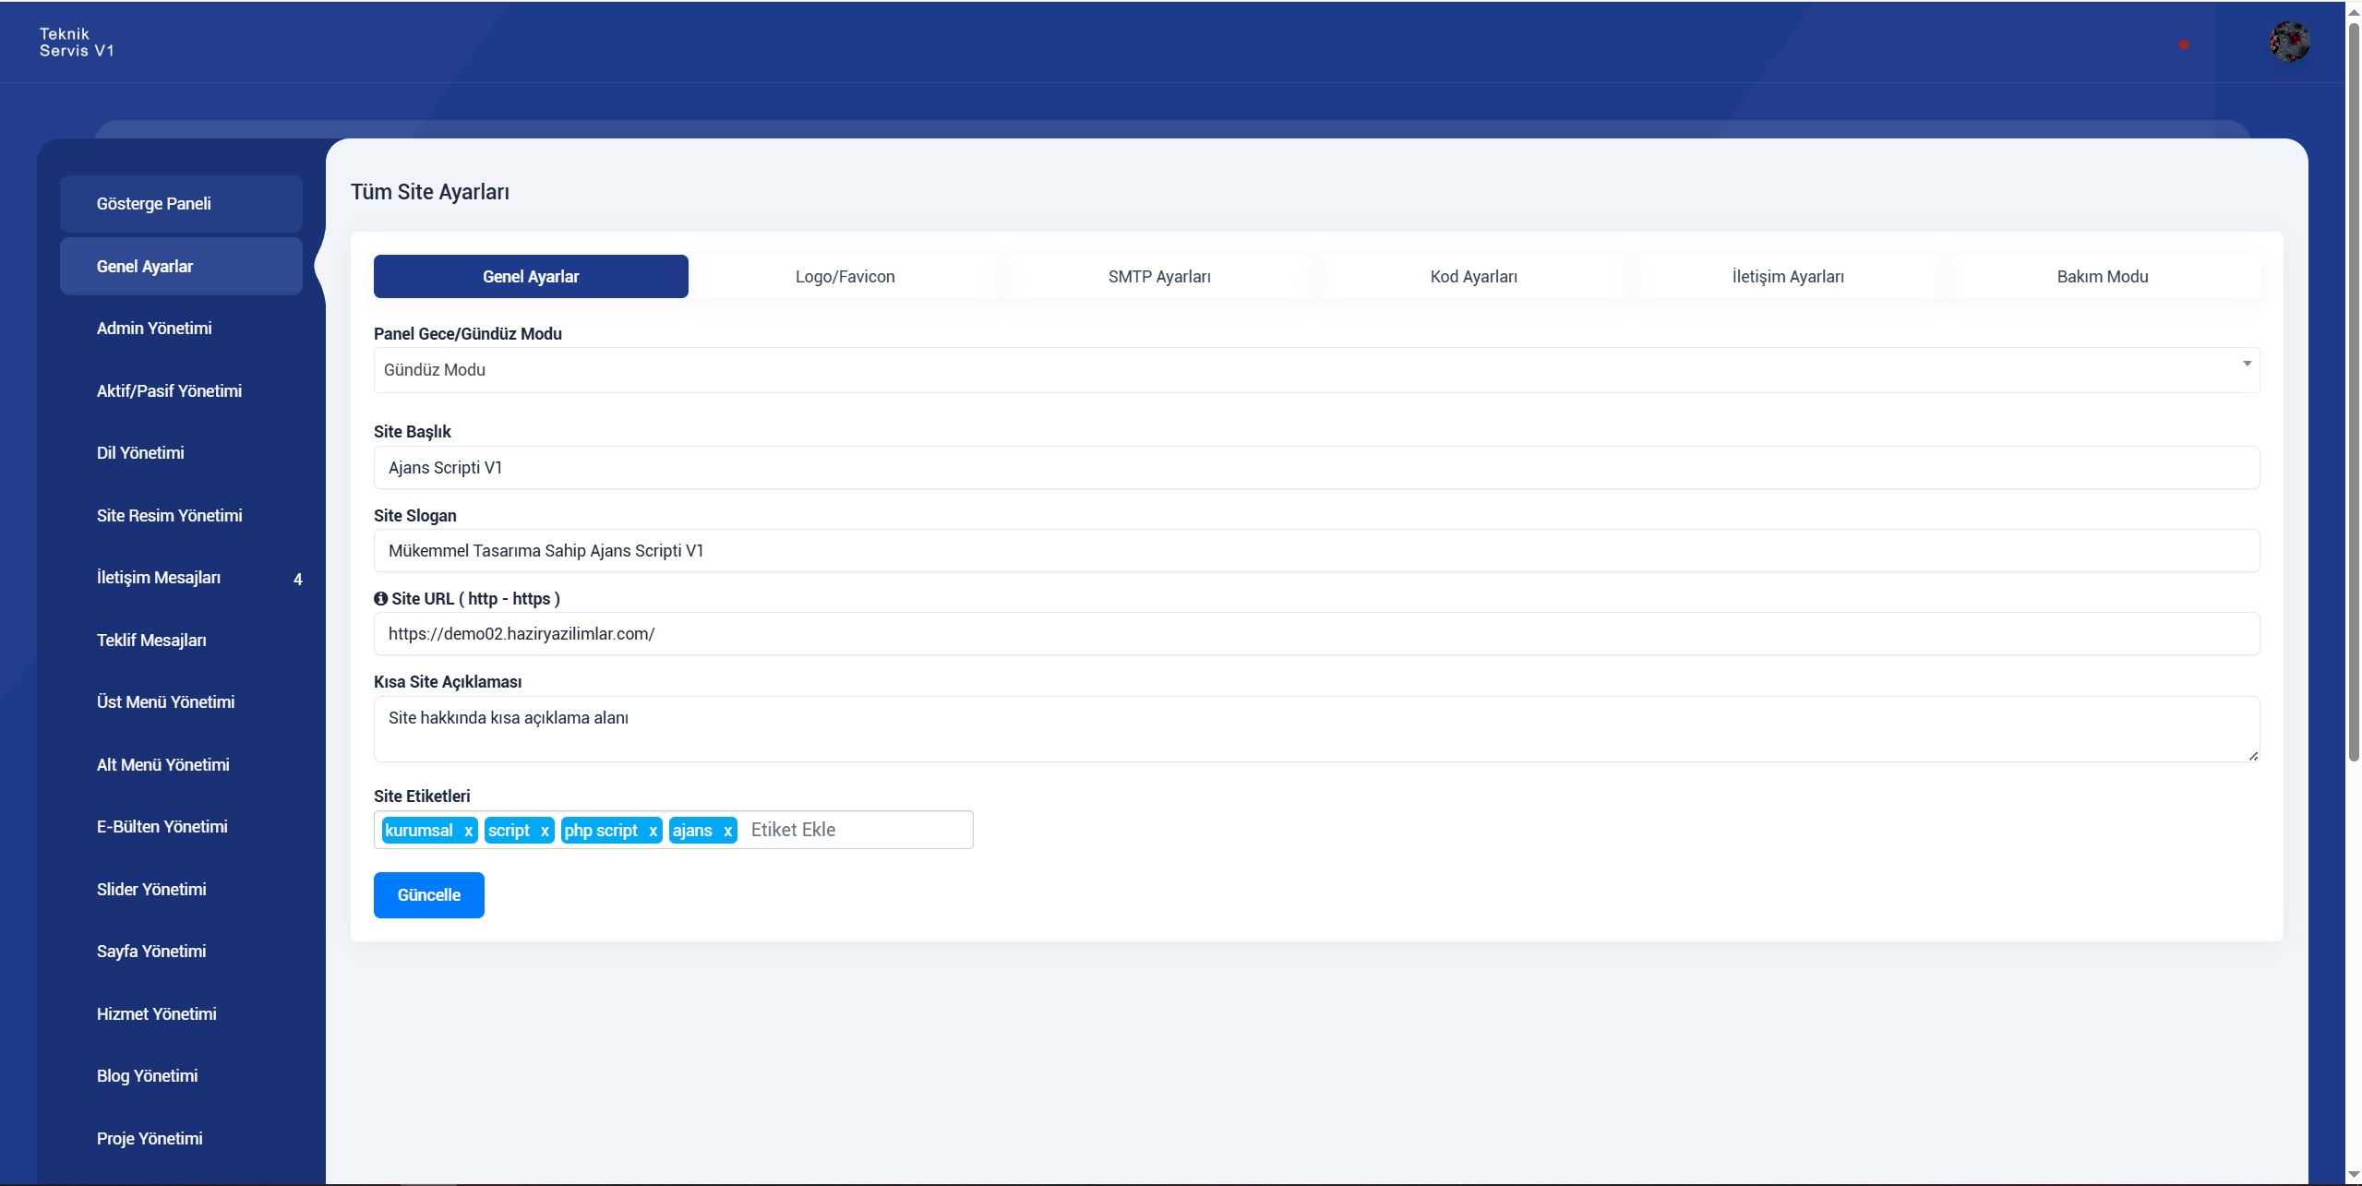This screenshot has width=2362, height=1186.
Task: Click the info icon beside Site URL
Action: (x=380, y=598)
